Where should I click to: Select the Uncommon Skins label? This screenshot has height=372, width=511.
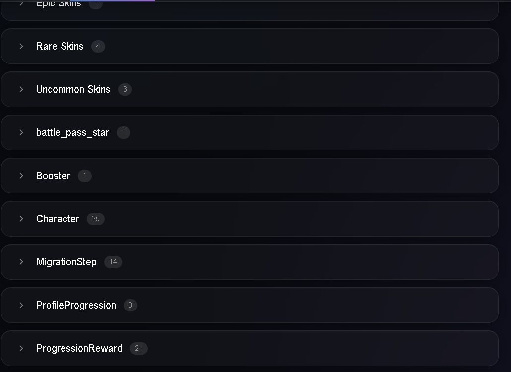[73, 89]
